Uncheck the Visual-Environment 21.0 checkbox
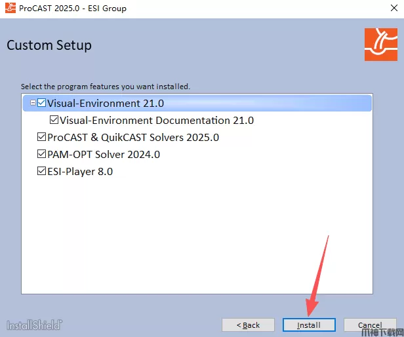This screenshot has width=404, height=337. (x=41, y=103)
